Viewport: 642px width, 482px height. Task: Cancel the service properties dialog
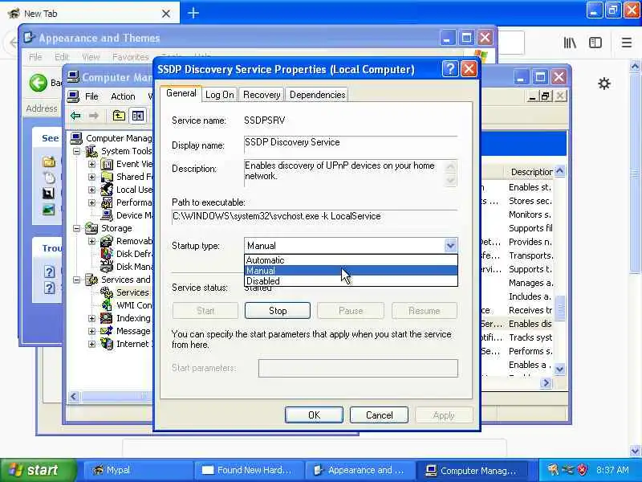(379, 415)
